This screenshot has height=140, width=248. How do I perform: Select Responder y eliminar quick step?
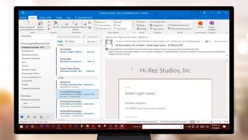point(103,28)
